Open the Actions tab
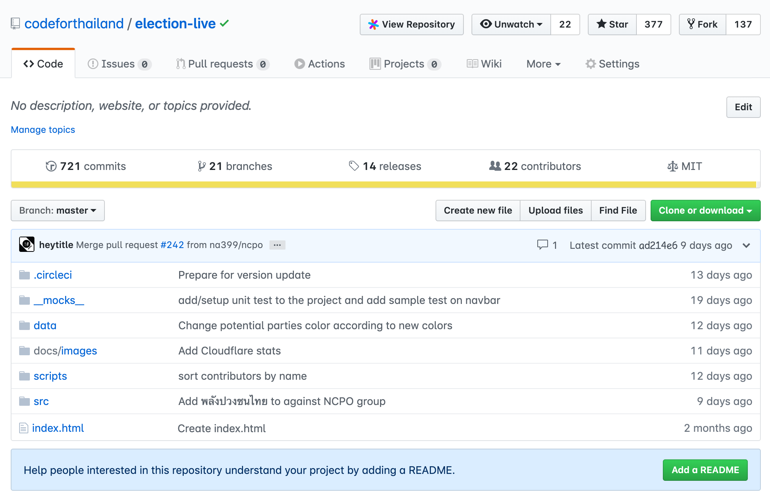 point(320,64)
